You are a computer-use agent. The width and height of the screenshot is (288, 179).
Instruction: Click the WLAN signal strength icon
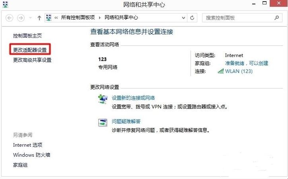[221, 71]
